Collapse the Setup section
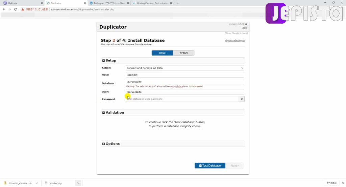 [x=103, y=61]
